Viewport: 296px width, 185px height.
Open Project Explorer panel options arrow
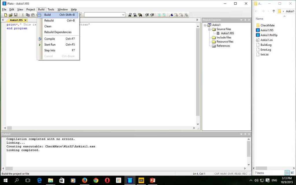tap(241, 20)
